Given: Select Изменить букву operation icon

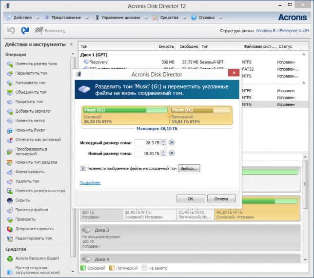Looking at the screenshot, I should coord(10,130).
